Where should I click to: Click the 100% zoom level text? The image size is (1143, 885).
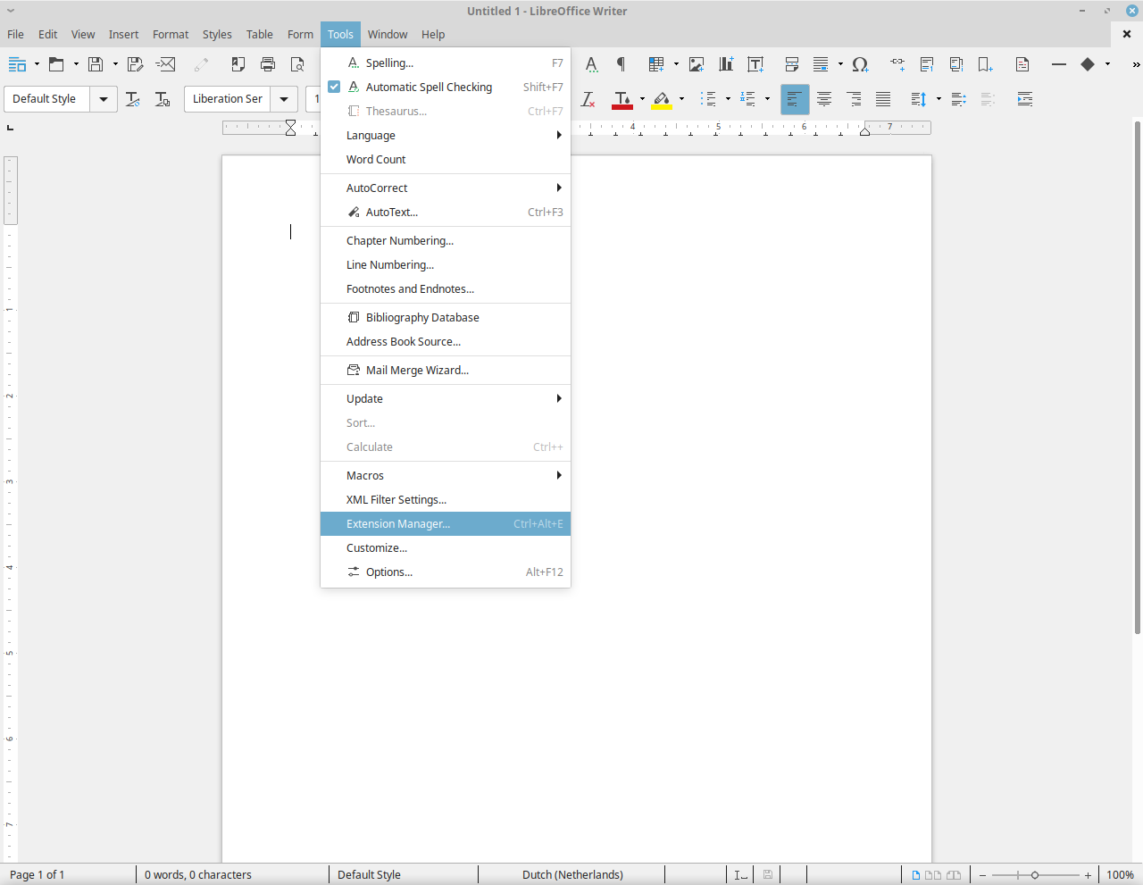point(1120,875)
